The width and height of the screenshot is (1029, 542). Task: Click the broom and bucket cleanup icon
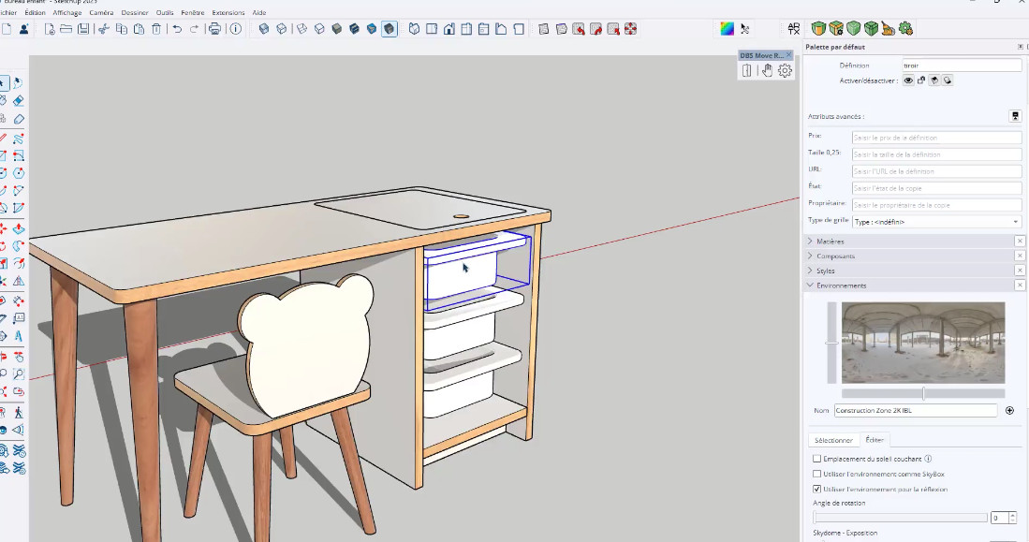point(889,29)
